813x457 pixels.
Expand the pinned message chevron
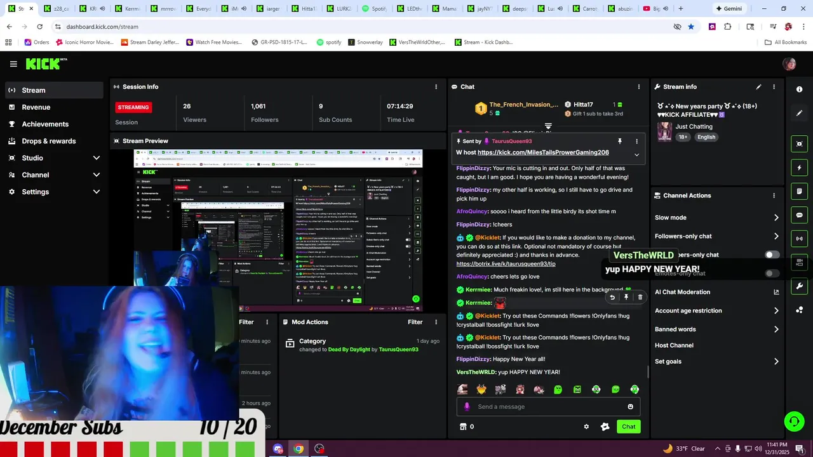pyautogui.click(x=636, y=155)
